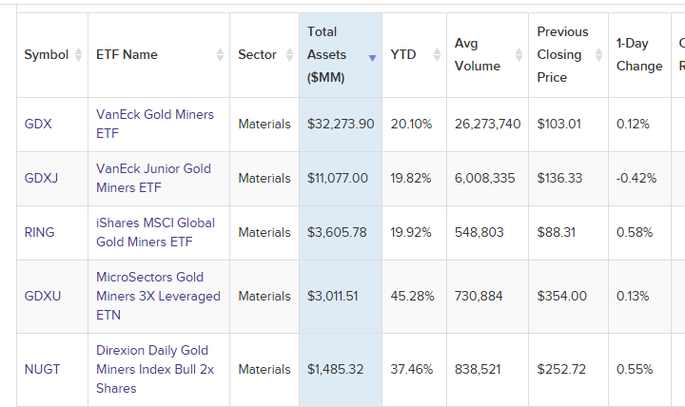Click the GDXJ ticker symbol
685x407 pixels.
click(x=42, y=178)
